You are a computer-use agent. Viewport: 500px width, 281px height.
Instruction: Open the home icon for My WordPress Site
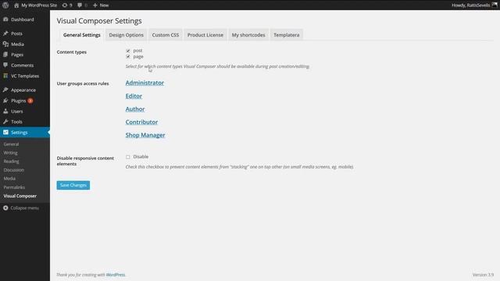coord(16,5)
